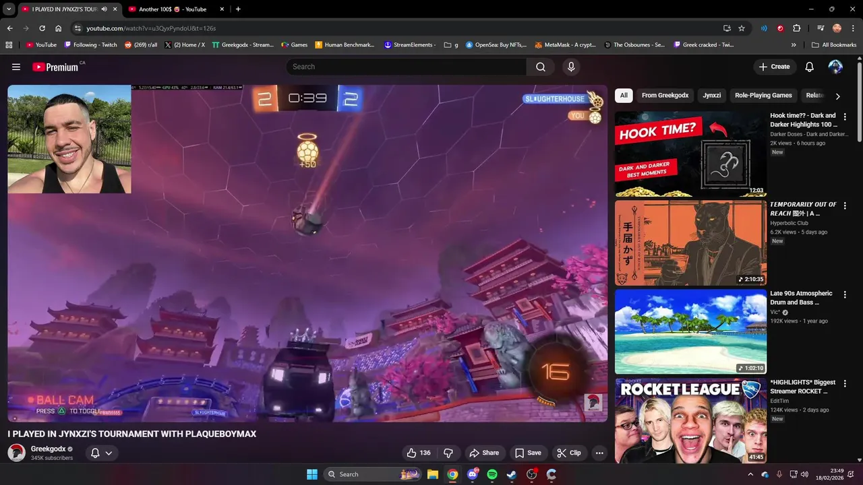Show next filter chips with right arrow

[837, 96]
